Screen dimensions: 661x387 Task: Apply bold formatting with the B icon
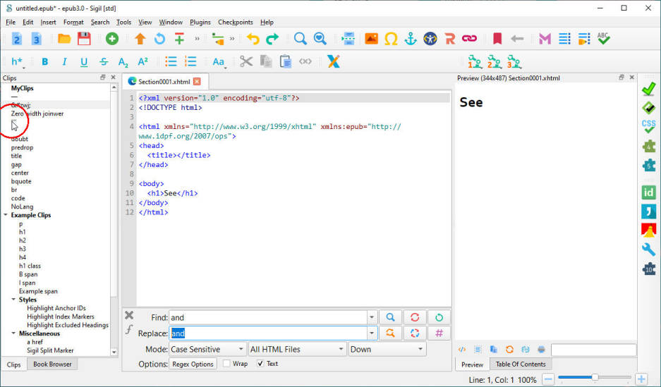(x=44, y=61)
